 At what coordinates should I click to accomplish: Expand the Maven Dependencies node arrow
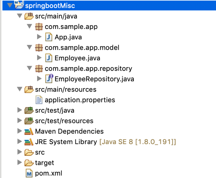(19, 131)
